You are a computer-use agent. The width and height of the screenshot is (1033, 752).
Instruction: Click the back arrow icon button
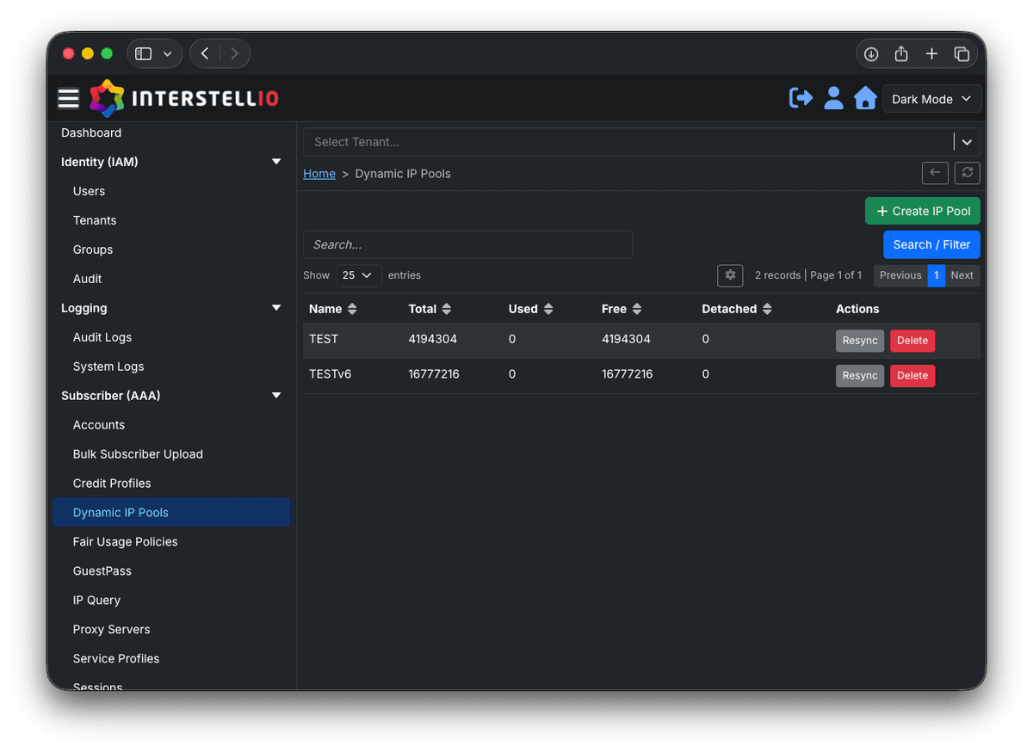click(x=935, y=173)
